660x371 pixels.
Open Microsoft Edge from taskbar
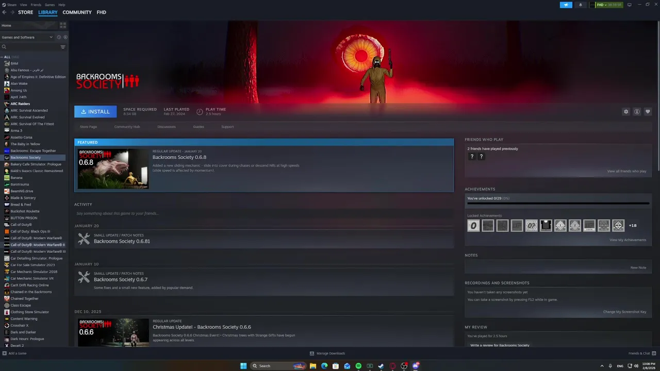[324, 366]
